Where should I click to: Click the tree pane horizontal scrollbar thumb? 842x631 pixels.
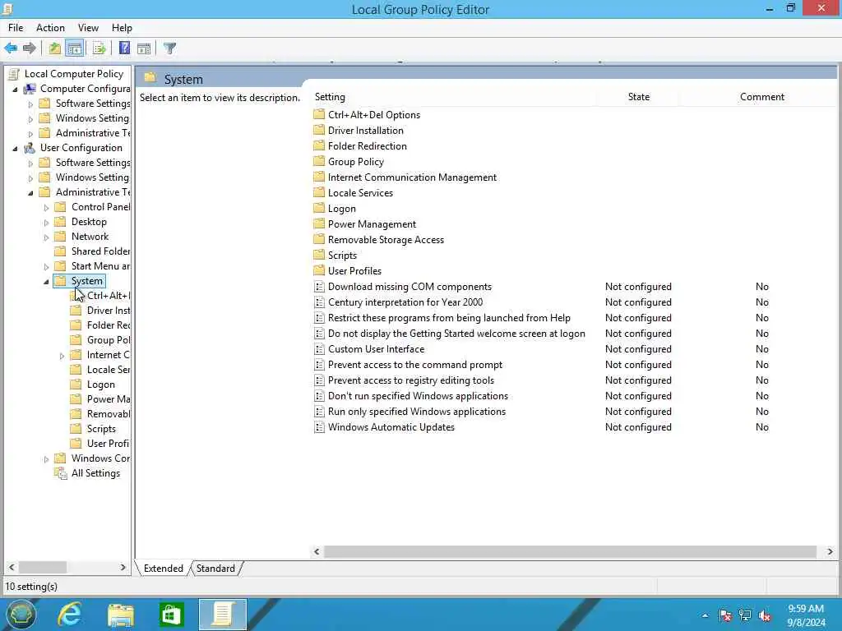point(43,567)
